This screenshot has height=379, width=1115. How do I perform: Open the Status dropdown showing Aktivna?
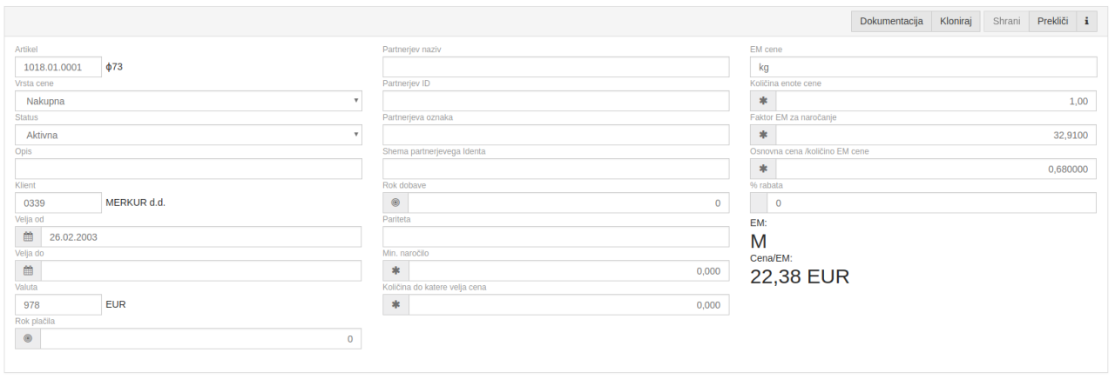(x=188, y=135)
